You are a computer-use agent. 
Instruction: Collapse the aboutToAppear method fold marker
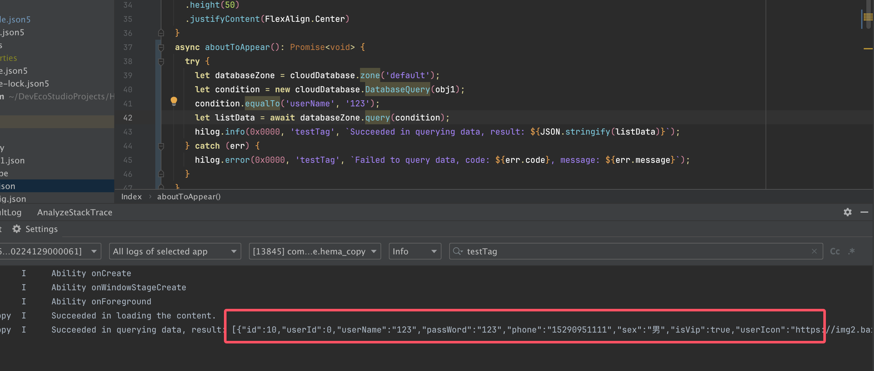pyautogui.click(x=161, y=47)
